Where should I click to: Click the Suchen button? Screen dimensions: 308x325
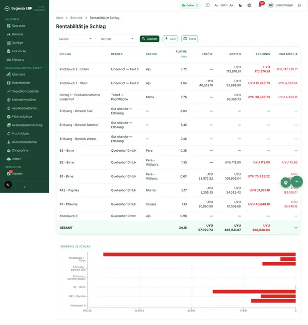[150, 39]
